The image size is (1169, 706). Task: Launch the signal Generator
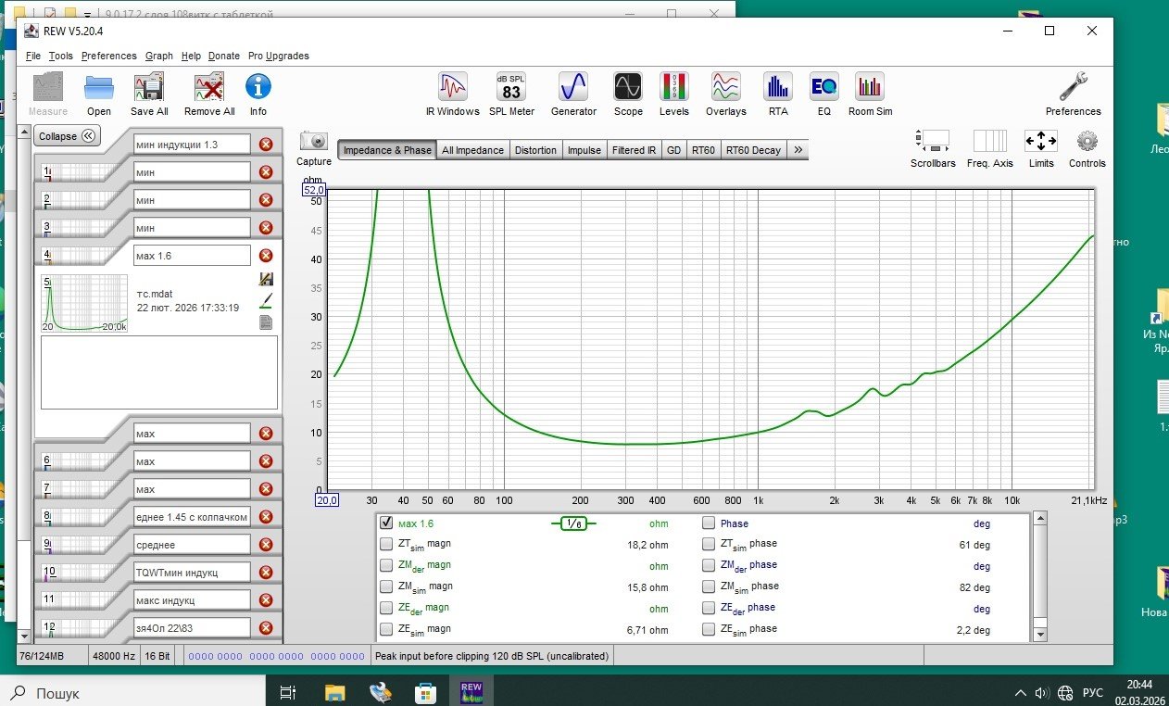point(573,95)
